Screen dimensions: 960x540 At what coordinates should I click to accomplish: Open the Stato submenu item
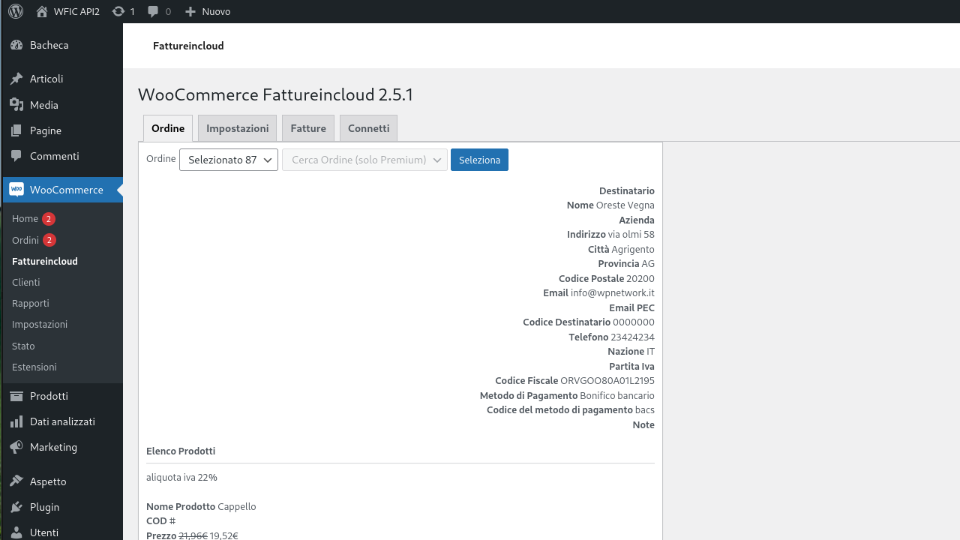click(x=23, y=346)
